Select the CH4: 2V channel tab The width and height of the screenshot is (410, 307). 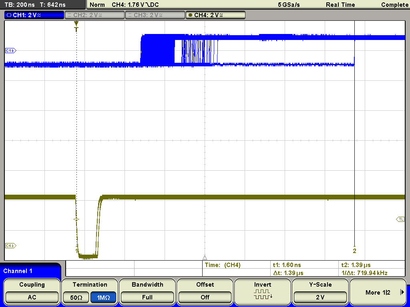coord(215,15)
